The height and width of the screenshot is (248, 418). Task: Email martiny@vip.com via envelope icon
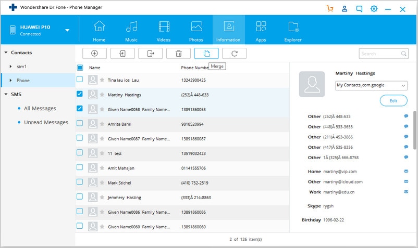[406, 171]
